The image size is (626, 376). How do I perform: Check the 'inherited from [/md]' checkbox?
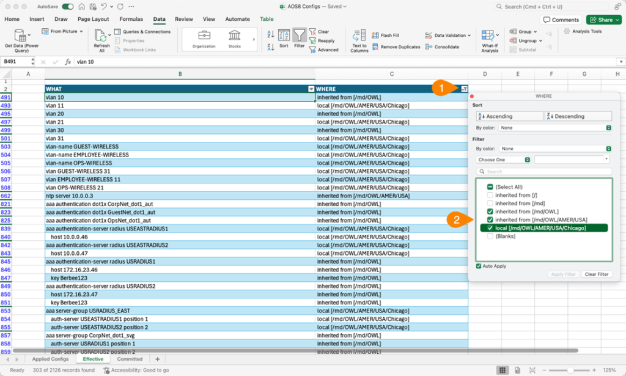490,204
